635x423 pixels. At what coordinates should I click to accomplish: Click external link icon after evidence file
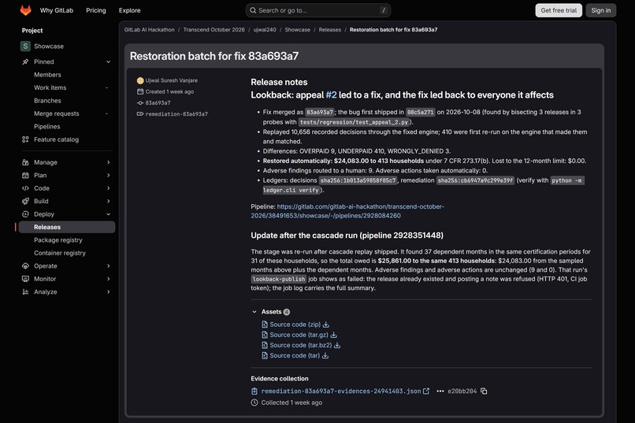[x=426, y=391]
